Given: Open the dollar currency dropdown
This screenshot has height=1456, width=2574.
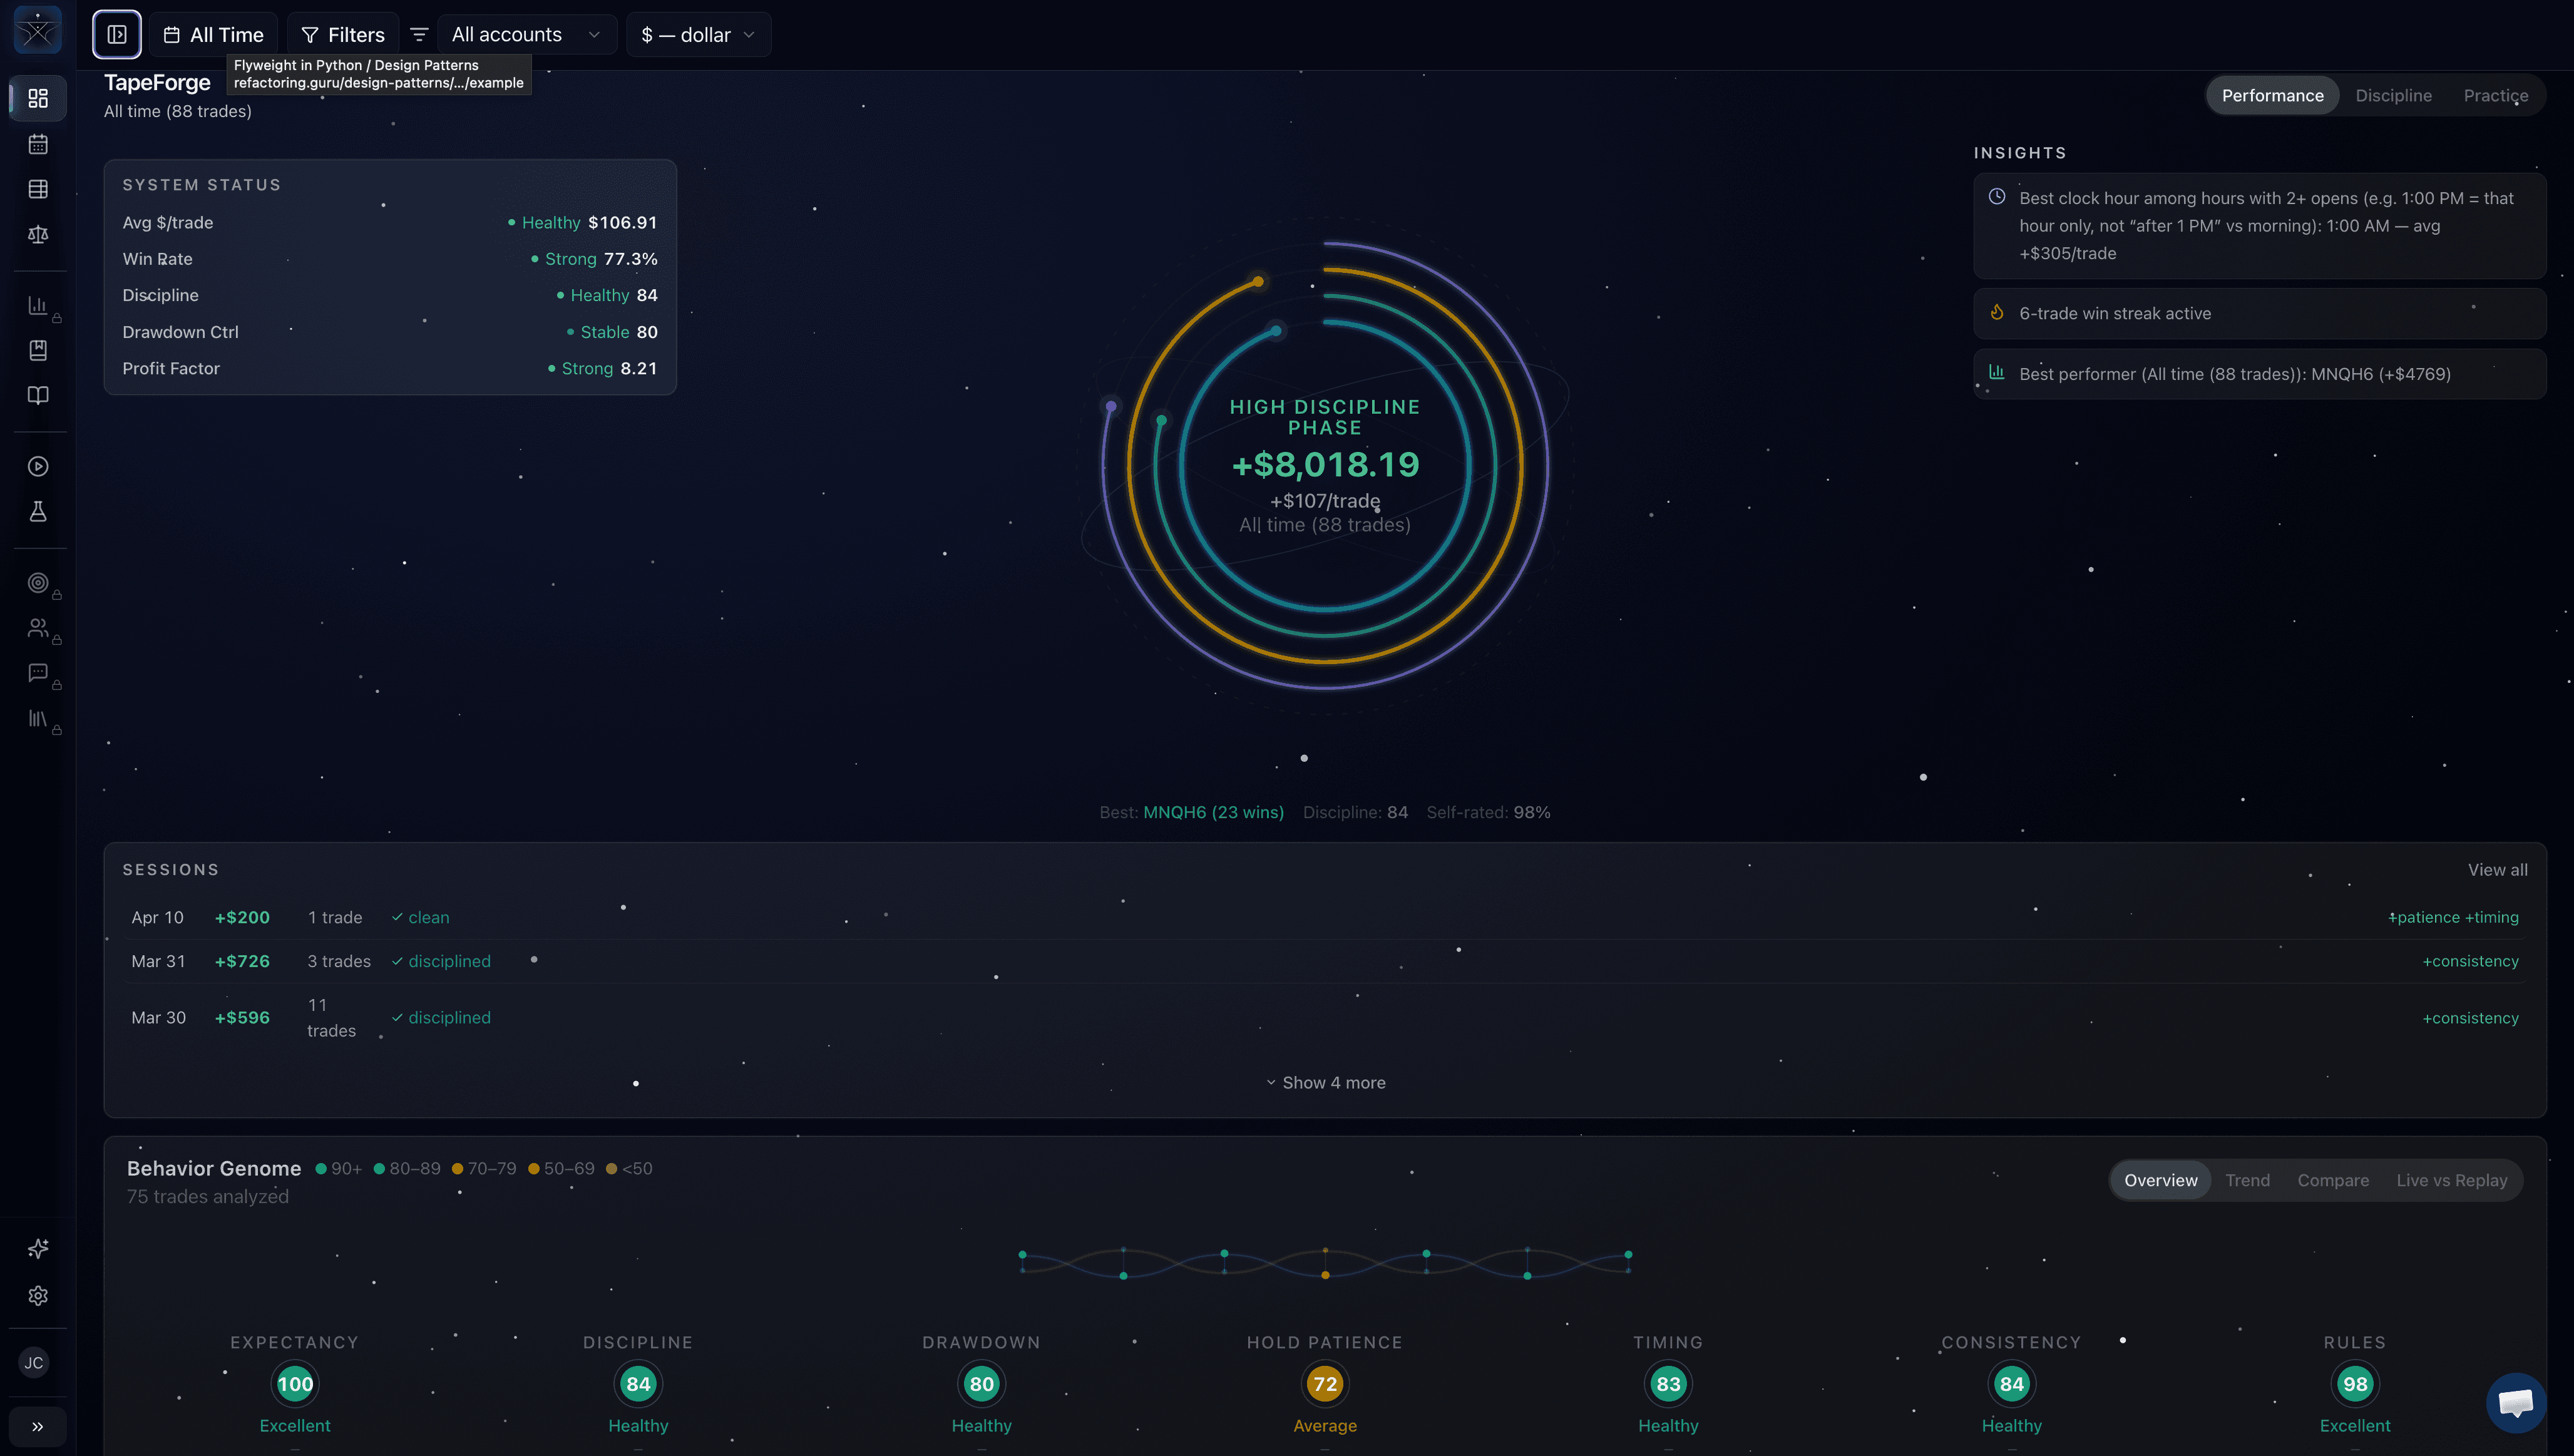Looking at the screenshot, I should coord(698,35).
